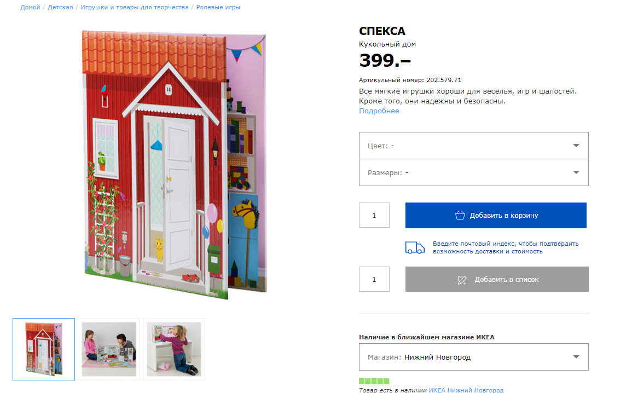Open ИКЕА Нижний Новгород store link
Viewport: 632px width, 393px height.
click(466, 390)
